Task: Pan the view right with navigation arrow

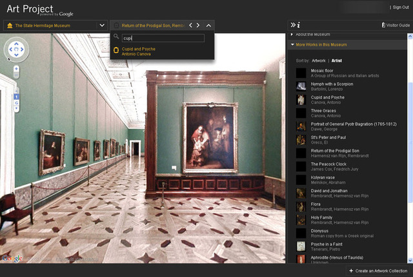Action: 22,50
